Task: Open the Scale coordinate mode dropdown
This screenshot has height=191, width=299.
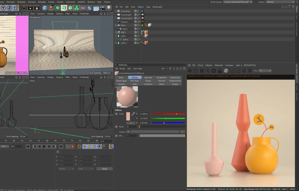Action: (x=86, y=169)
